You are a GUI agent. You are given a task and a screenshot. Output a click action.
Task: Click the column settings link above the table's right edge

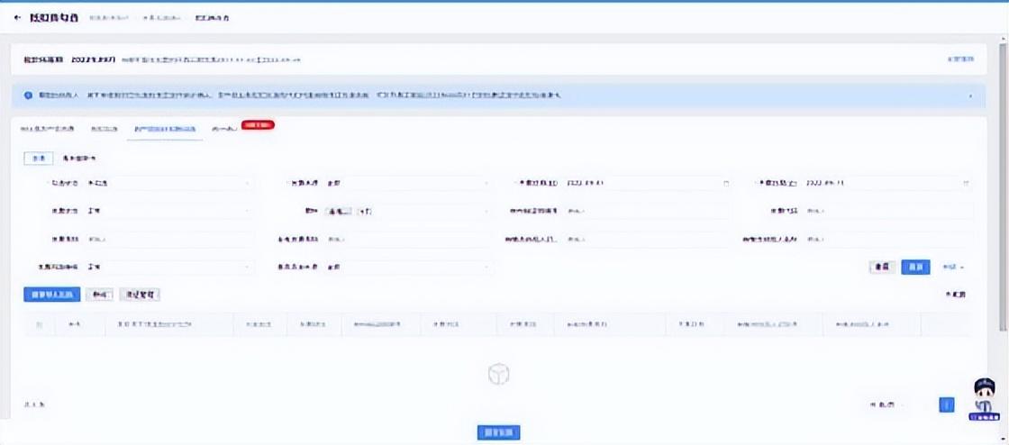point(955,295)
